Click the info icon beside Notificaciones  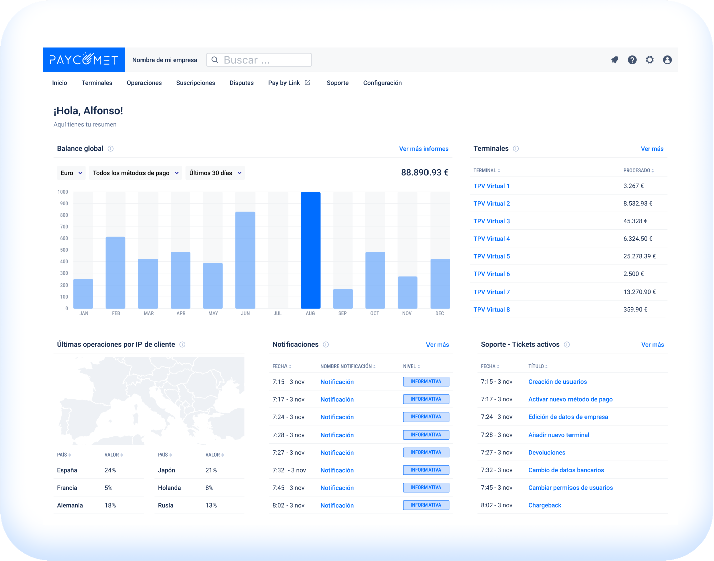326,345
